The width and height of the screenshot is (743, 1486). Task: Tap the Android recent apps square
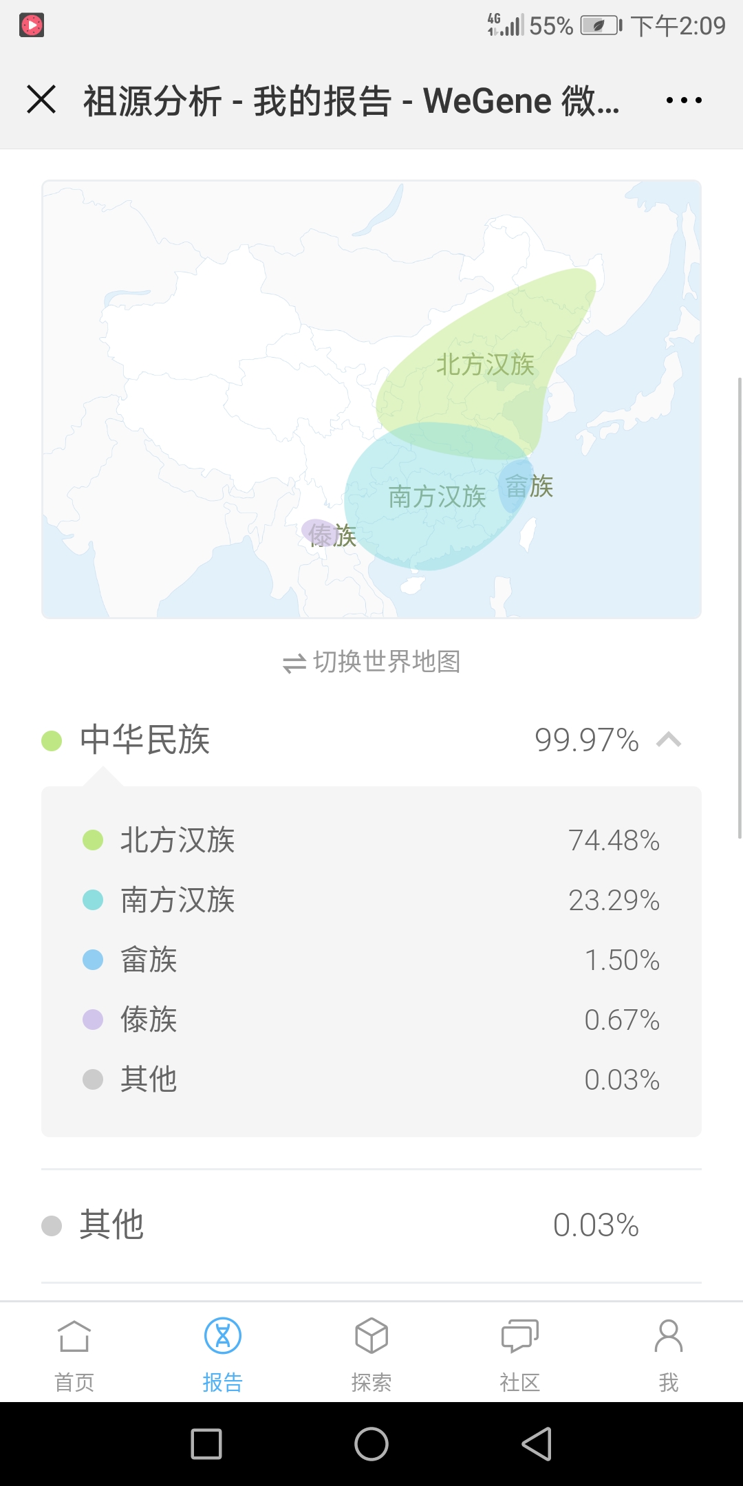(x=206, y=1443)
